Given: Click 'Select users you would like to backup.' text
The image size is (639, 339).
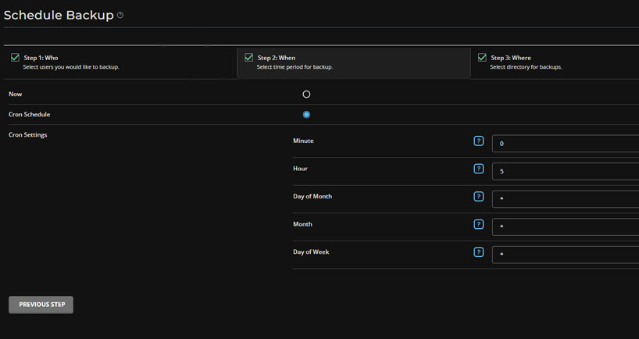Looking at the screenshot, I should click(71, 67).
